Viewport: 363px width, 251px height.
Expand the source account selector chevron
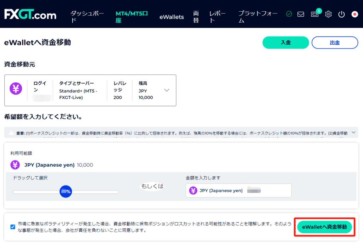pyautogui.click(x=167, y=90)
